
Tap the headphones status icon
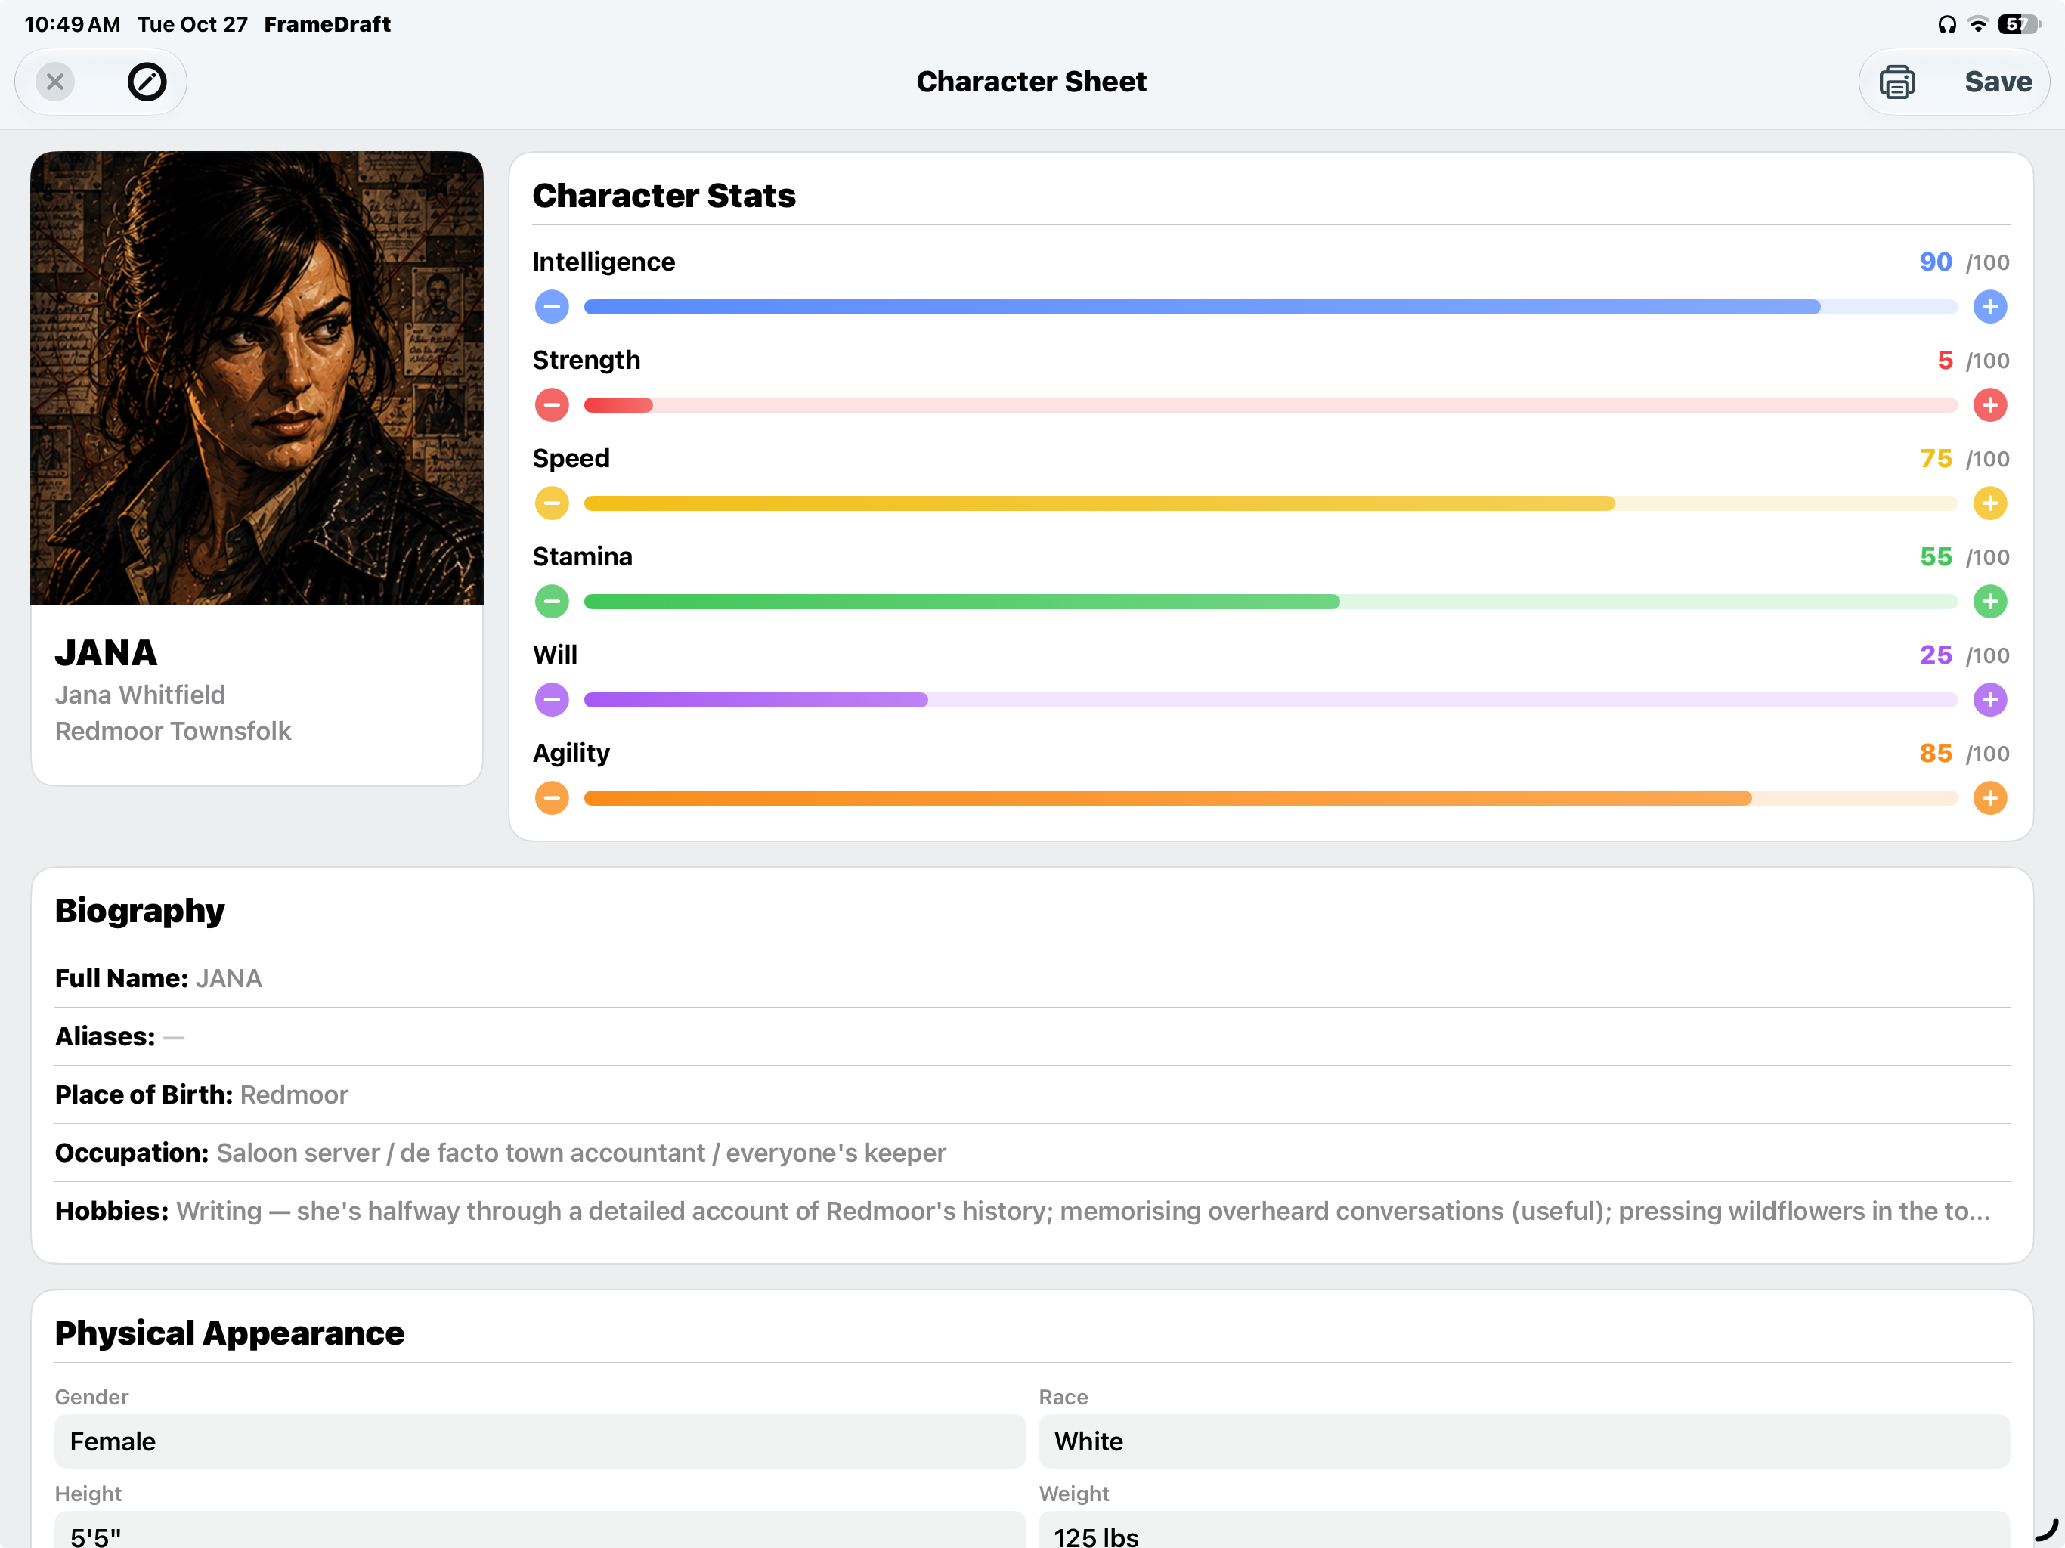(x=1946, y=24)
